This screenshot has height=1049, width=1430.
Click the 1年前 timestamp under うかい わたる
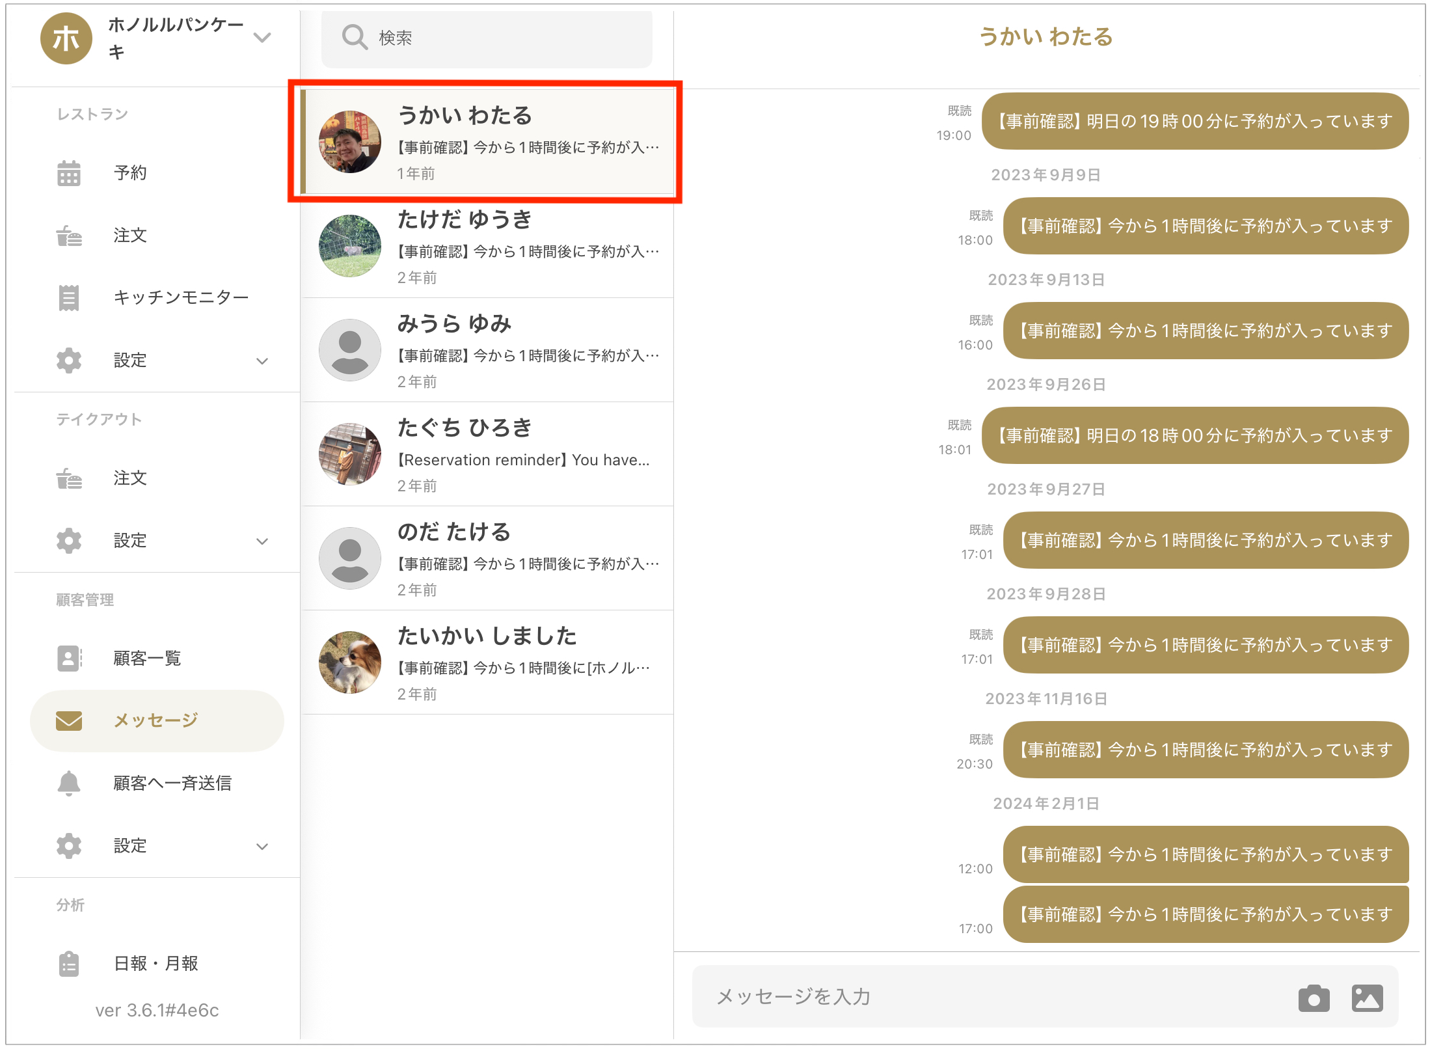(x=416, y=174)
